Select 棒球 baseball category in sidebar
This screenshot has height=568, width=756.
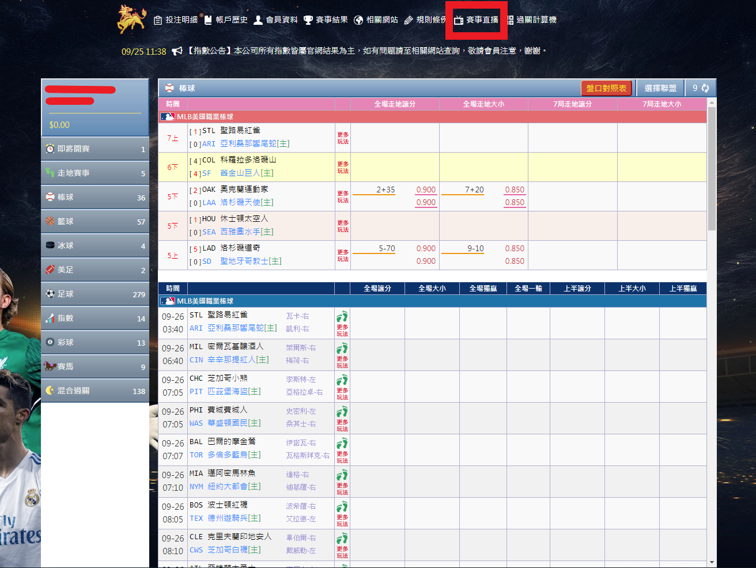tap(95, 197)
